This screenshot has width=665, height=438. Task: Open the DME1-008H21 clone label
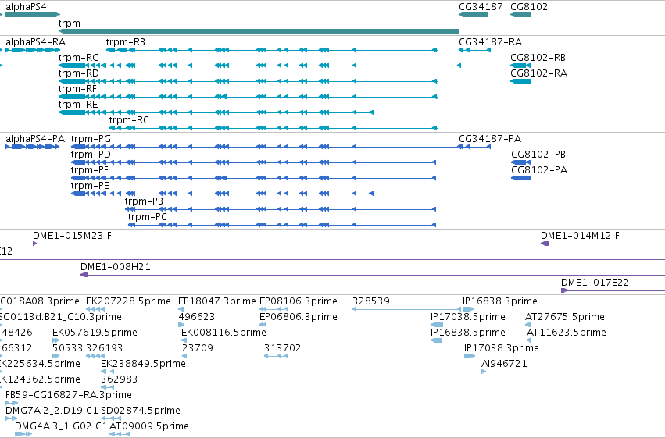[x=116, y=267]
